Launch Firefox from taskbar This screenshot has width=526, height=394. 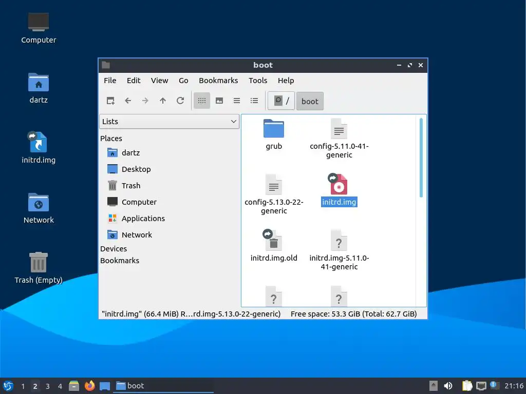point(89,386)
